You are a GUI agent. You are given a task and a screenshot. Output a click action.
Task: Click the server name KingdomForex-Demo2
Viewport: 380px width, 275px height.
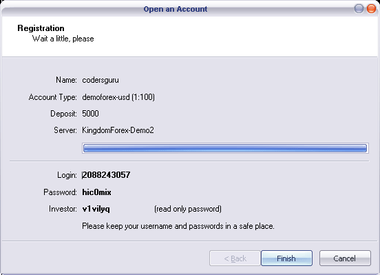(x=118, y=130)
